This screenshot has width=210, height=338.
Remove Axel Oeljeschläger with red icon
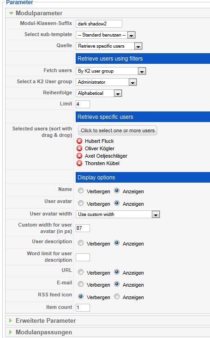79,156
